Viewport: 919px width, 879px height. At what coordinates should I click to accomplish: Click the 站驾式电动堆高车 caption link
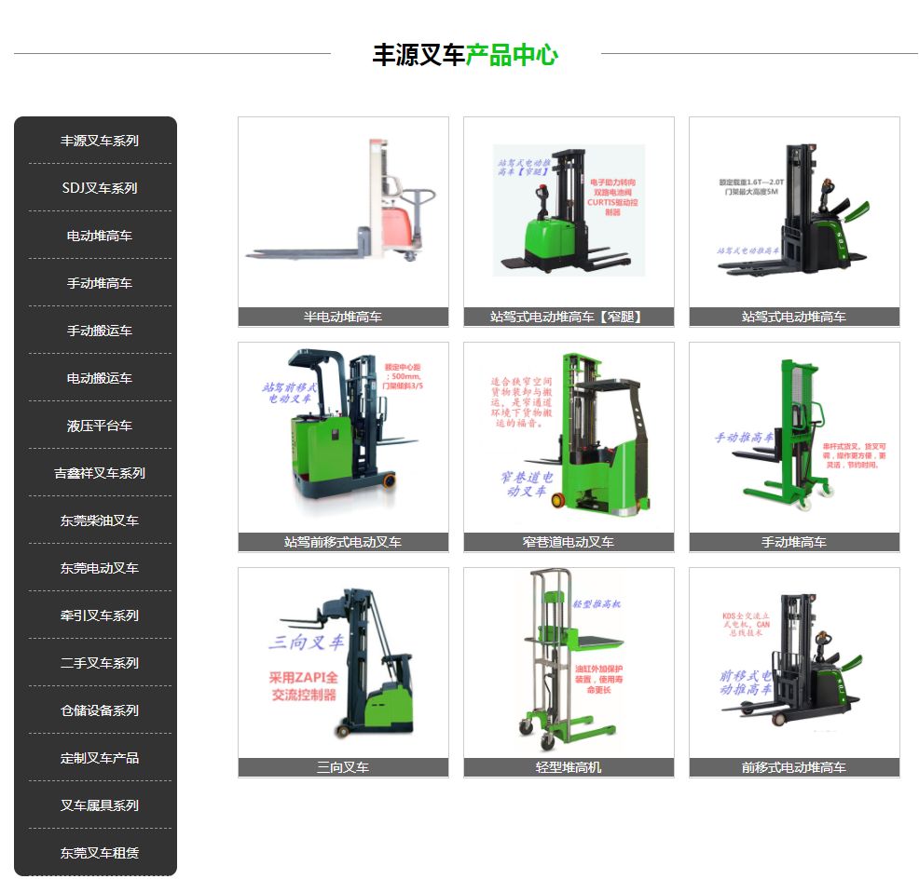794,317
